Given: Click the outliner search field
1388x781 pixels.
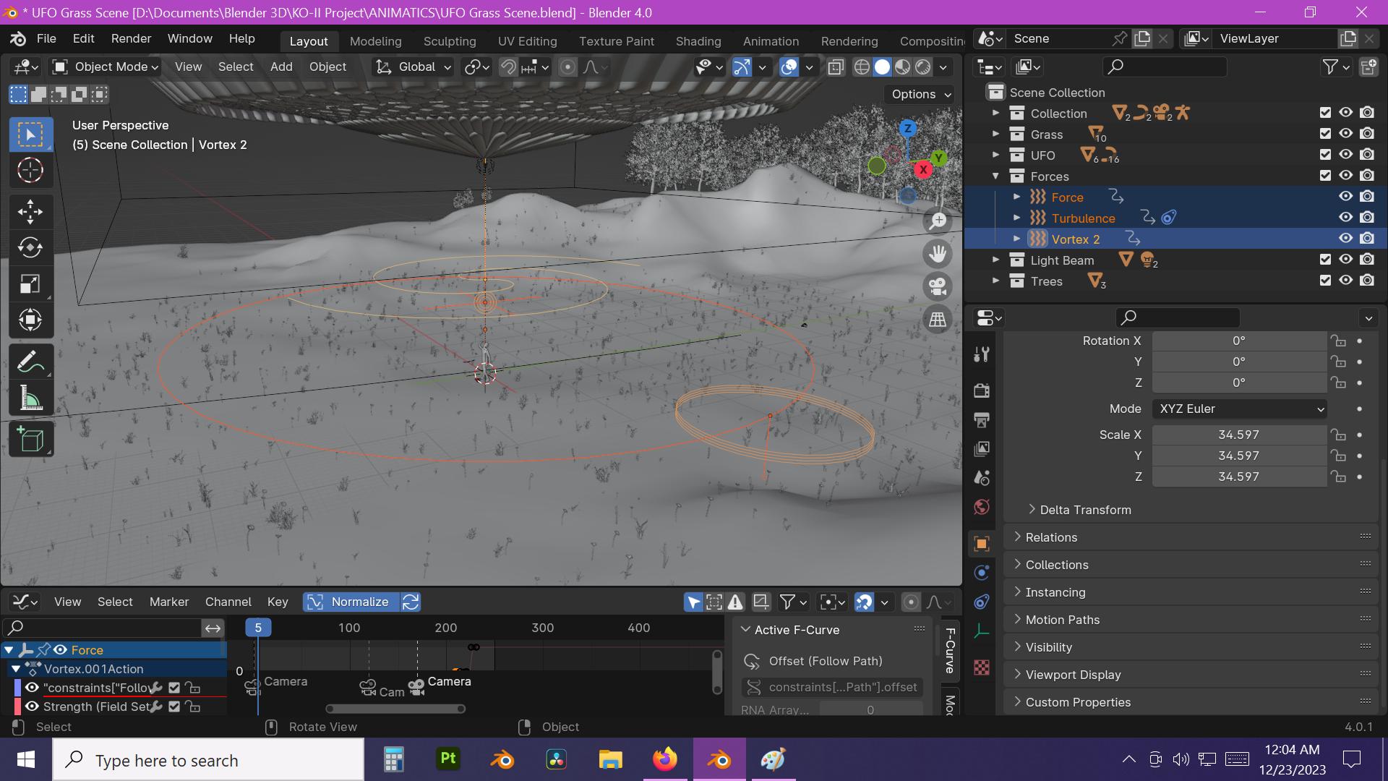Looking at the screenshot, I should coord(1165,67).
